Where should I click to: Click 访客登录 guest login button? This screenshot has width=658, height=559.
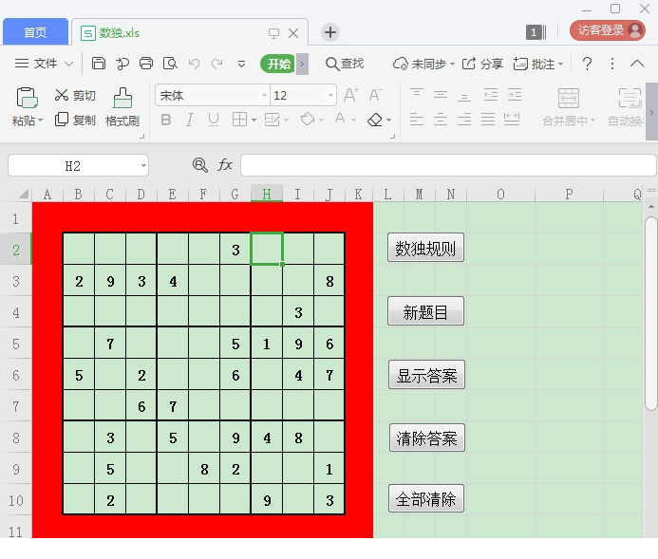pos(608,30)
